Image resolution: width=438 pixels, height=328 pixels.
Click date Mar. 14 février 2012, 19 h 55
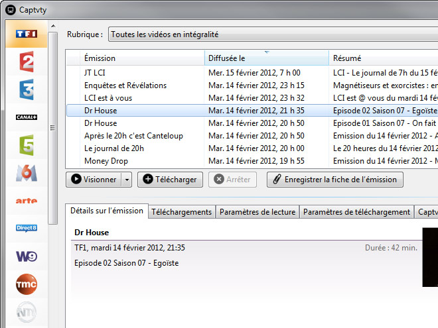point(256,160)
